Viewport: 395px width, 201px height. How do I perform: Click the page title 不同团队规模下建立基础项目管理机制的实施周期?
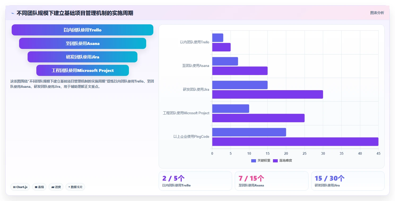(x=75, y=13)
